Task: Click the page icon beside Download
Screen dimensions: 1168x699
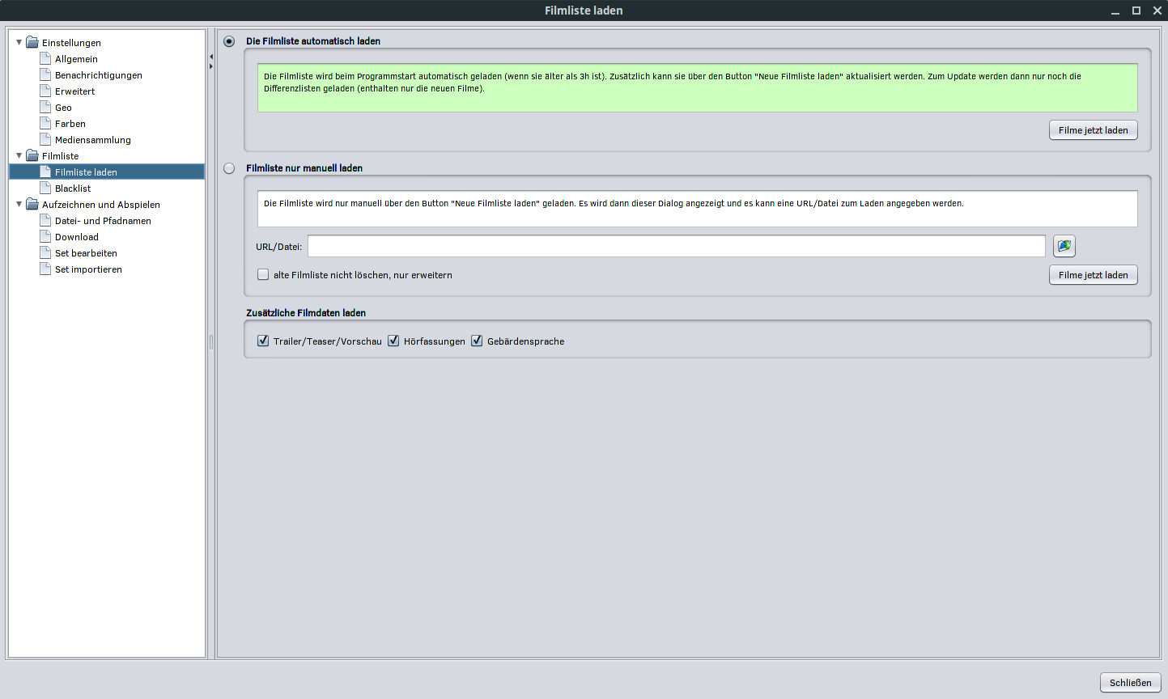Action: [x=46, y=237]
